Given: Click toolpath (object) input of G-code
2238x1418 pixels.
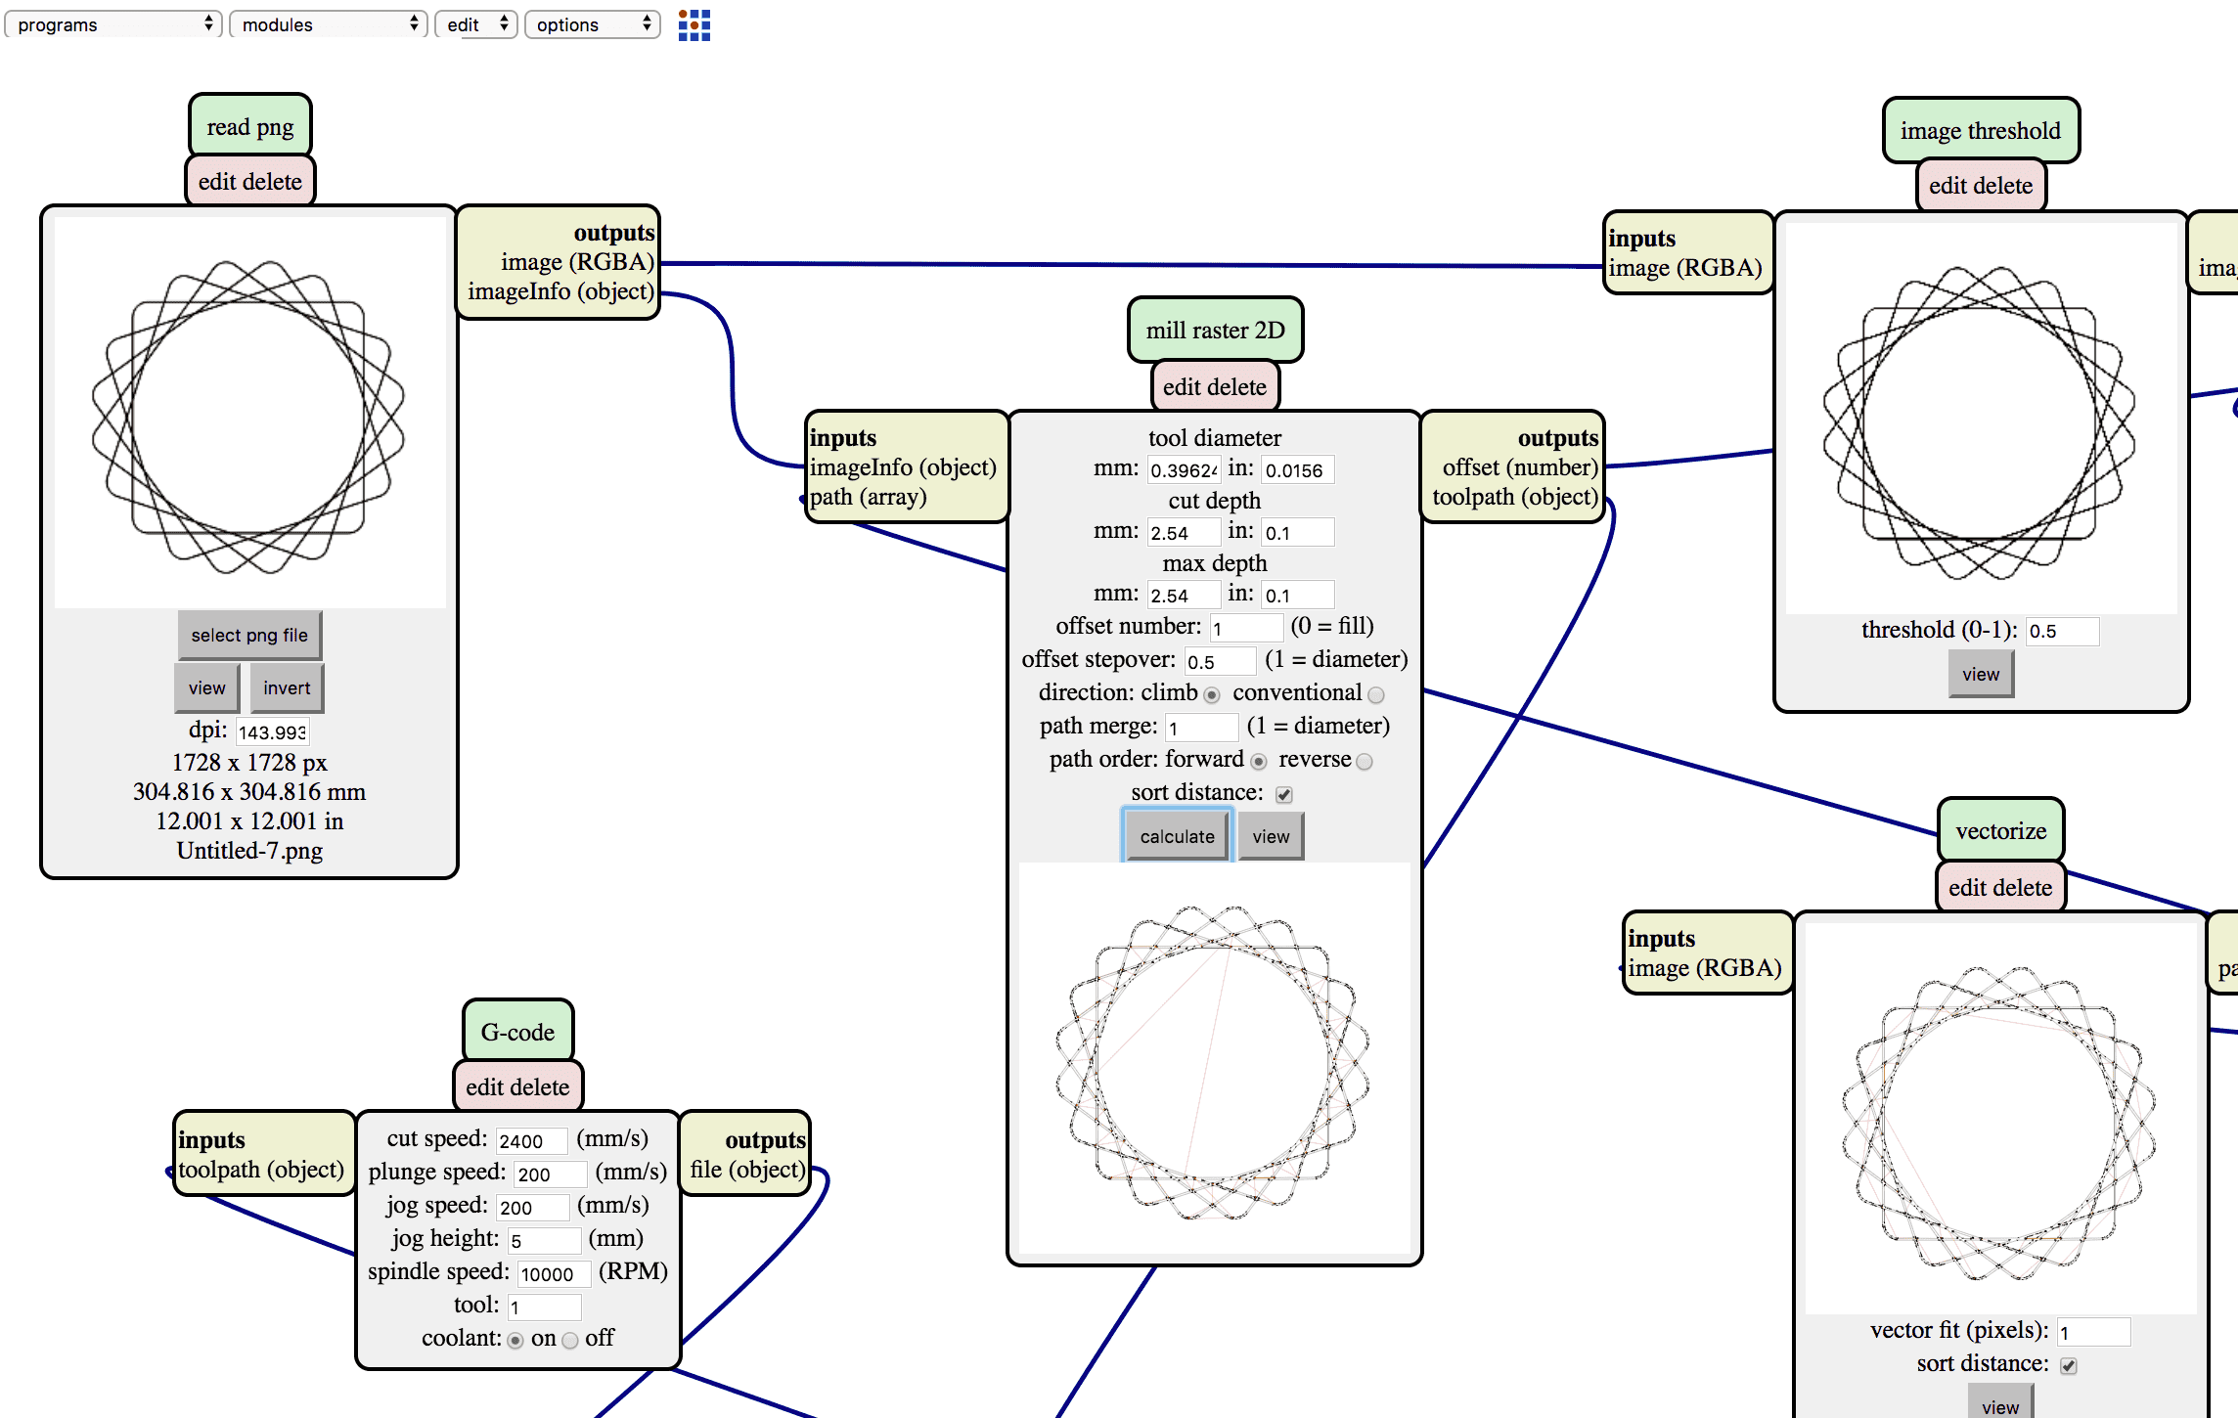Looking at the screenshot, I should click(261, 1170).
